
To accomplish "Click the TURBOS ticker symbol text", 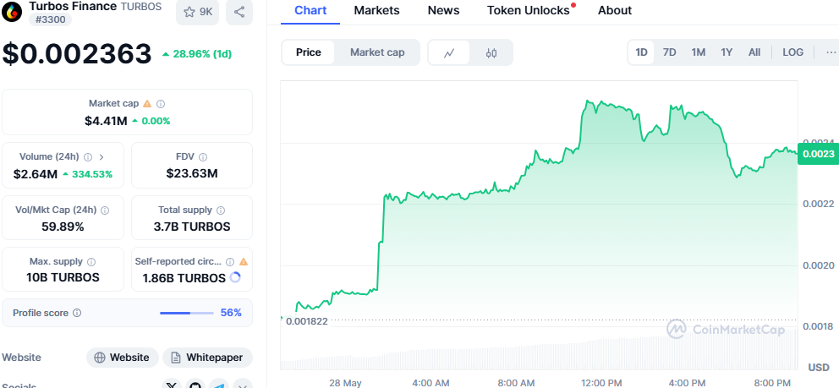I will click(140, 7).
